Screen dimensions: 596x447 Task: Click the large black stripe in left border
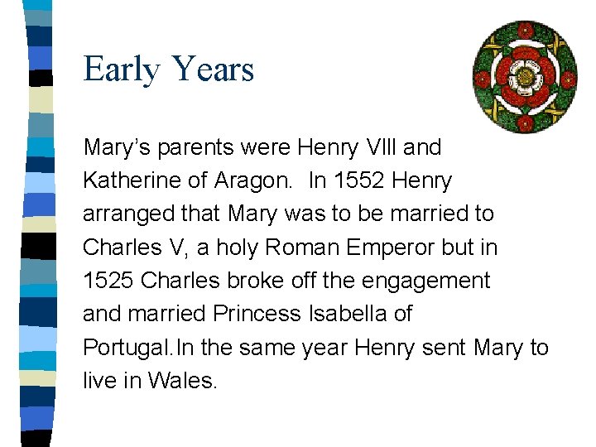tap(38, 246)
